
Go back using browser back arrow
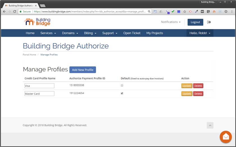(x=4, y=11)
